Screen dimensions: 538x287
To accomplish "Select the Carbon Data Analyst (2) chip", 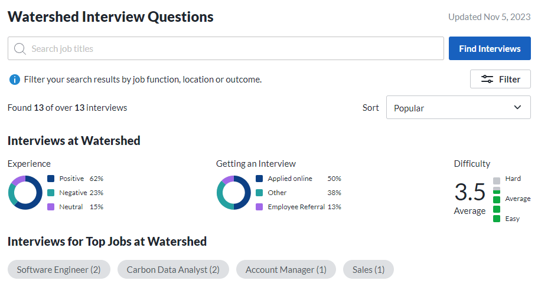I will 173,269.
